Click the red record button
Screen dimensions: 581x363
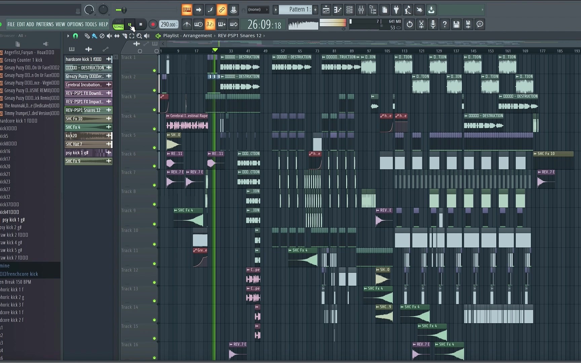coord(153,24)
